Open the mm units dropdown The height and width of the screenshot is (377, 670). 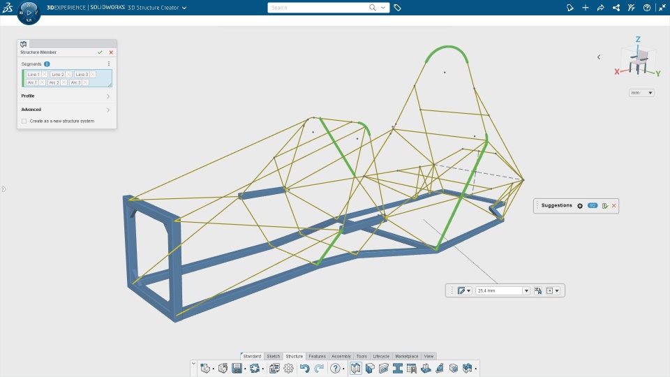(x=641, y=93)
